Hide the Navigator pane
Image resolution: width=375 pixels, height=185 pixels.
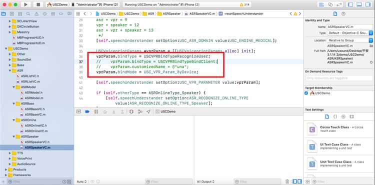tap(350, 4)
